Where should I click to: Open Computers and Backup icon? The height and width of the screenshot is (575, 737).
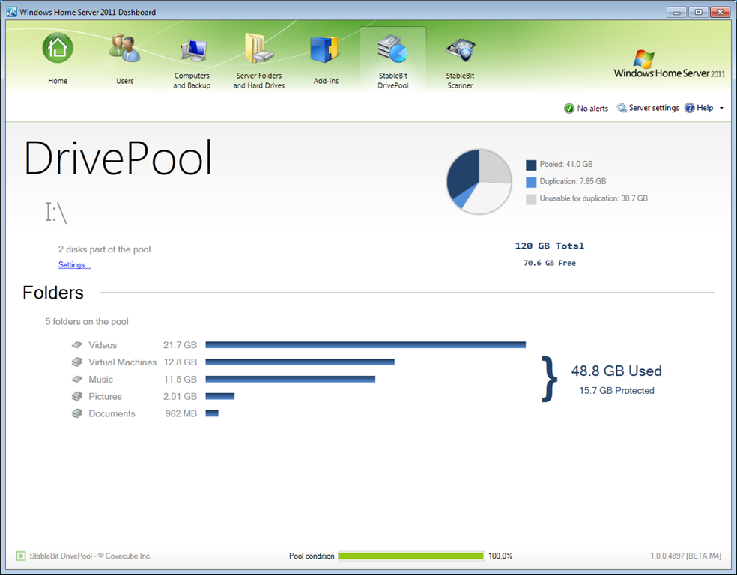pyautogui.click(x=192, y=50)
